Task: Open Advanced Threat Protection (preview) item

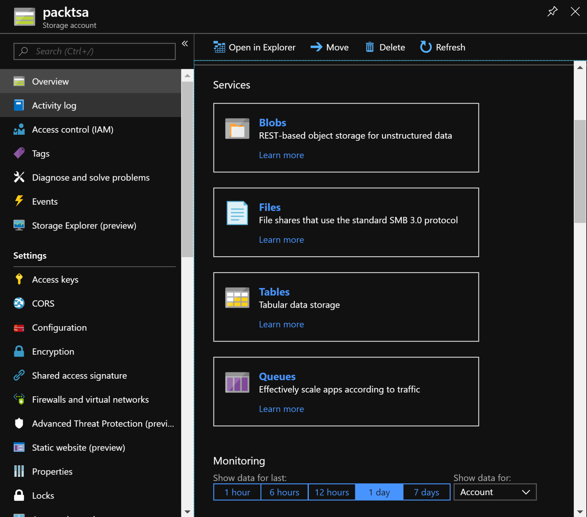Action: tap(91, 423)
